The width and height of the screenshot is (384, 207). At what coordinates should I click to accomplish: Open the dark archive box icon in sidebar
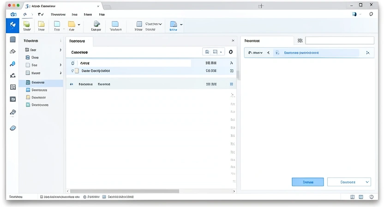point(13,99)
